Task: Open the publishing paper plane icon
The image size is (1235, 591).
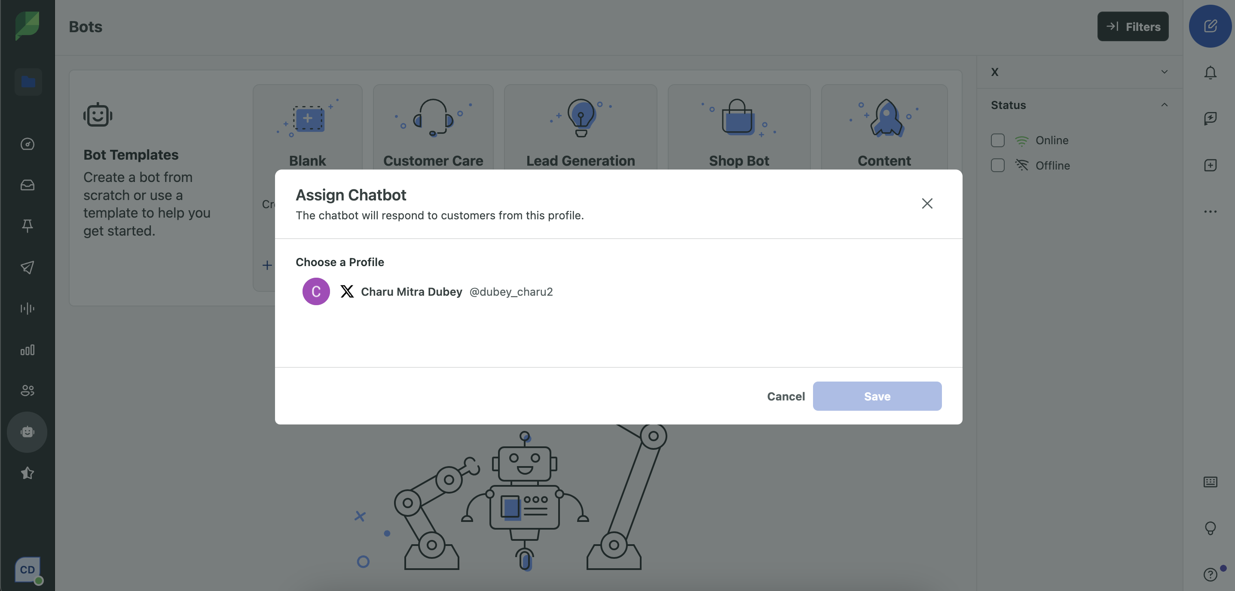Action: coord(28,267)
